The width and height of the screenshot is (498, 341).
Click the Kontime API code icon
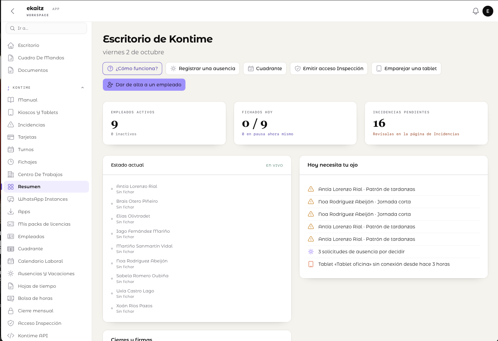[11, 336]
